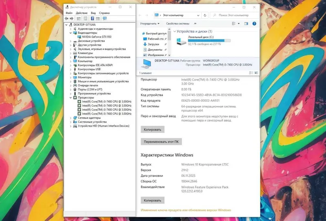326x221 pixels.
Task: Expand Сетевые адаптеры node
Action: pyautogui.click(x=70, y=118)
